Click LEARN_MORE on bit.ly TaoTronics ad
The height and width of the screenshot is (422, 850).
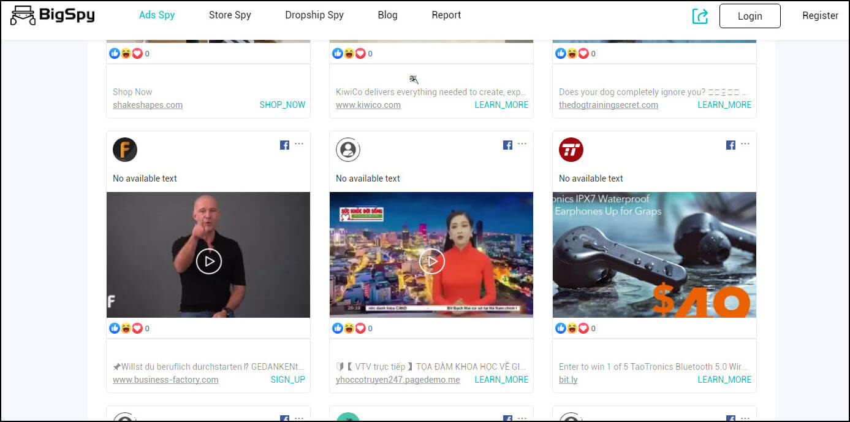pos(724,380)
